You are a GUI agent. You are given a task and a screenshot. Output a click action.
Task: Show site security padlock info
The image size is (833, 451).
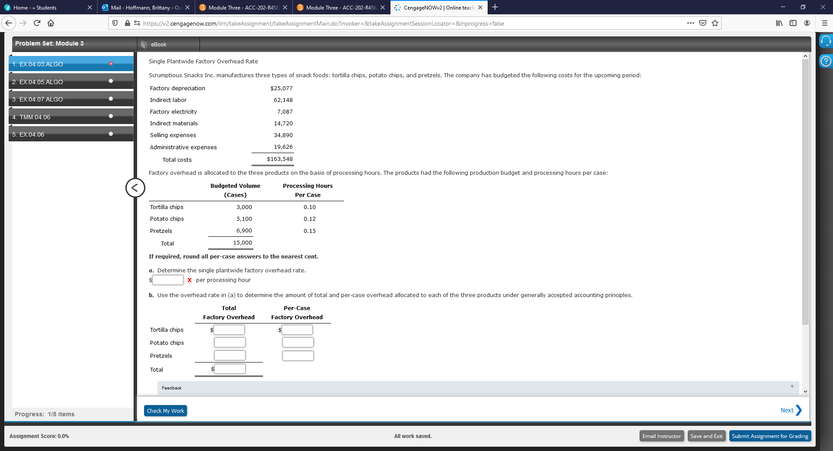click(x=127, y=23)
